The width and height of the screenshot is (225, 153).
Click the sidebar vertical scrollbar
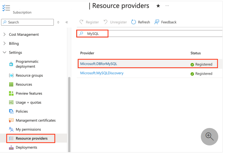pyautogui.click(x=69, y=115)
